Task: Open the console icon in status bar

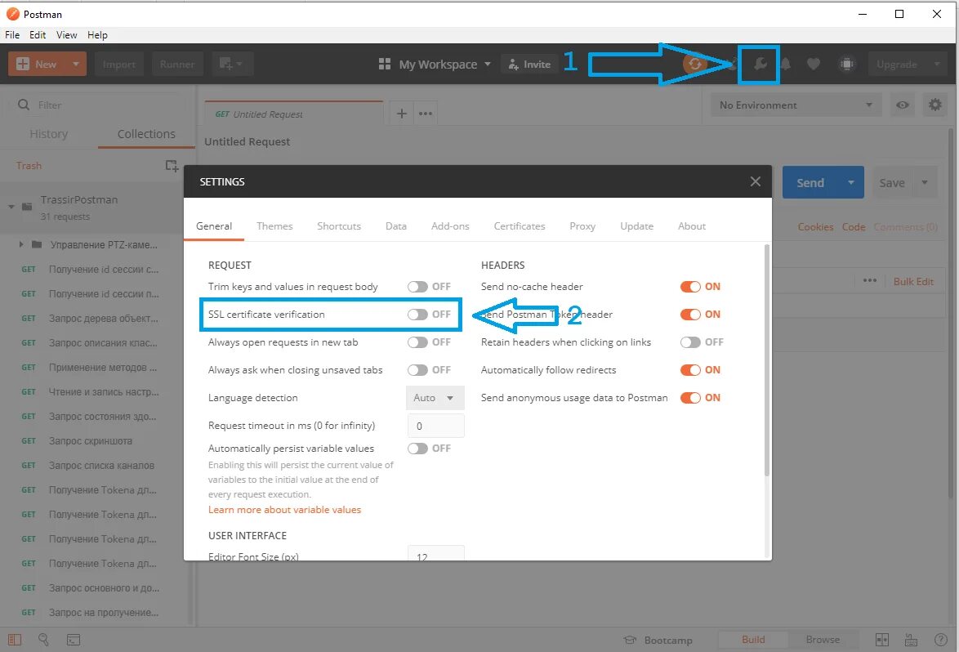Action: [74, 640]
